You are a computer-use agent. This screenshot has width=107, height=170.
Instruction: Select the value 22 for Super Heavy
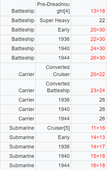coord(102,20)
